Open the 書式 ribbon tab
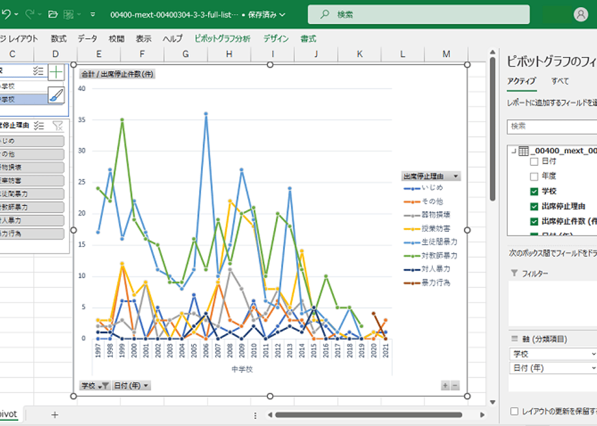This screenshot has height=426, width=597. coord(308,39)
